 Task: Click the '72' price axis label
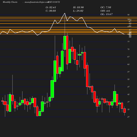(129, 49)
